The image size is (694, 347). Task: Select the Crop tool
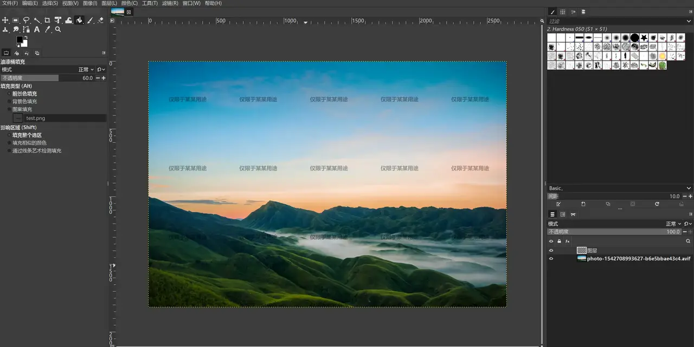pyautogui.click(x=47, y=21)
